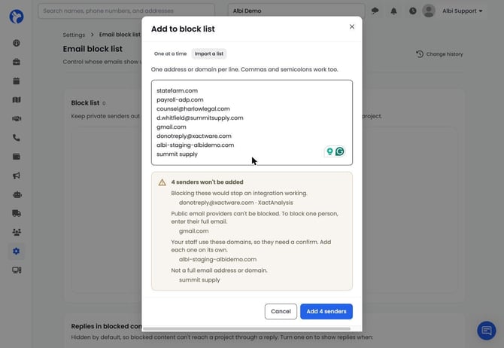504x348 pixels.
Task: Click the search names and addresses field
Action: click(x=126, y=11)
